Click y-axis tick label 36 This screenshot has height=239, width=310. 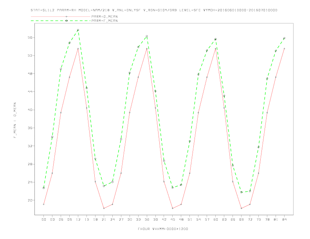pos(30,128)
